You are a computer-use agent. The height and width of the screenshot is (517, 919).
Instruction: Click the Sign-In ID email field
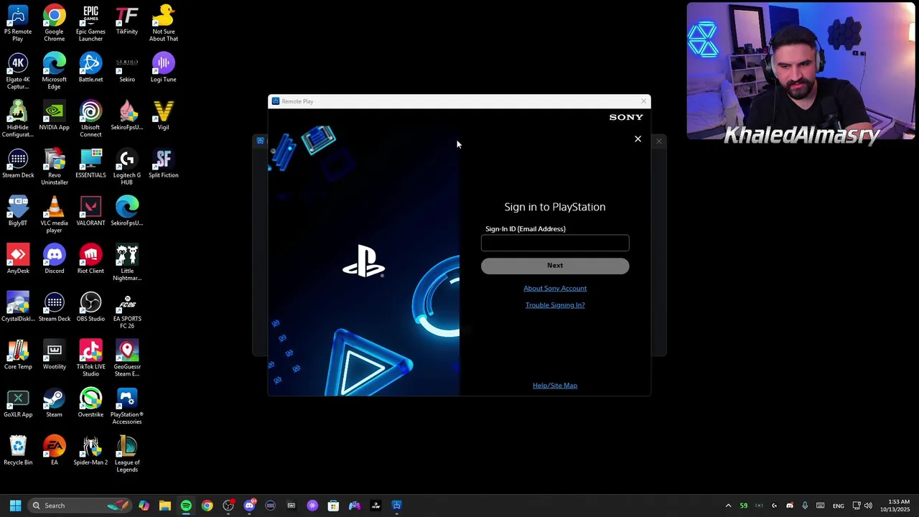pyautogui.click(x=555, y=243)
